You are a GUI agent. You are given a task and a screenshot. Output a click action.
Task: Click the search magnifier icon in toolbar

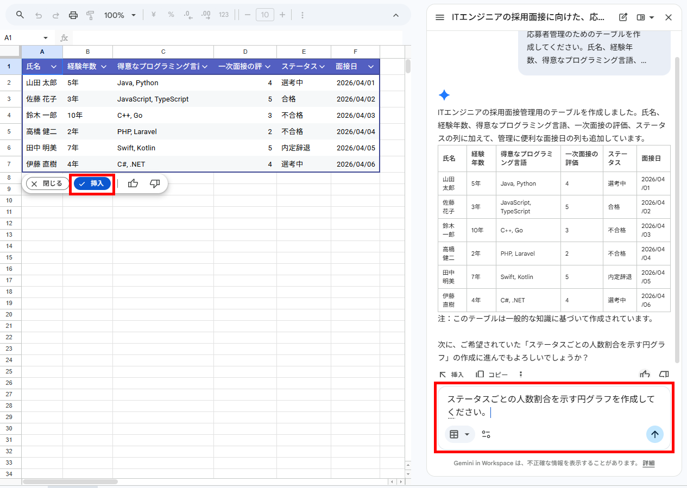[20, 15]
